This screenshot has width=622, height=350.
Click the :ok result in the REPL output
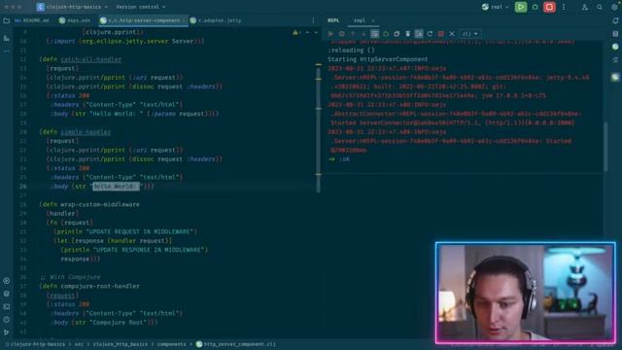[x=343, y=159]
